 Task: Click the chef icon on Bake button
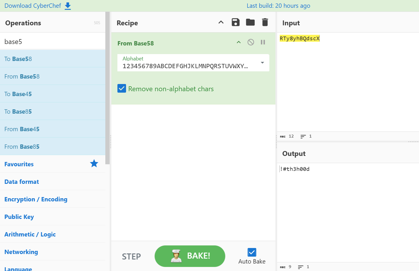176,256
